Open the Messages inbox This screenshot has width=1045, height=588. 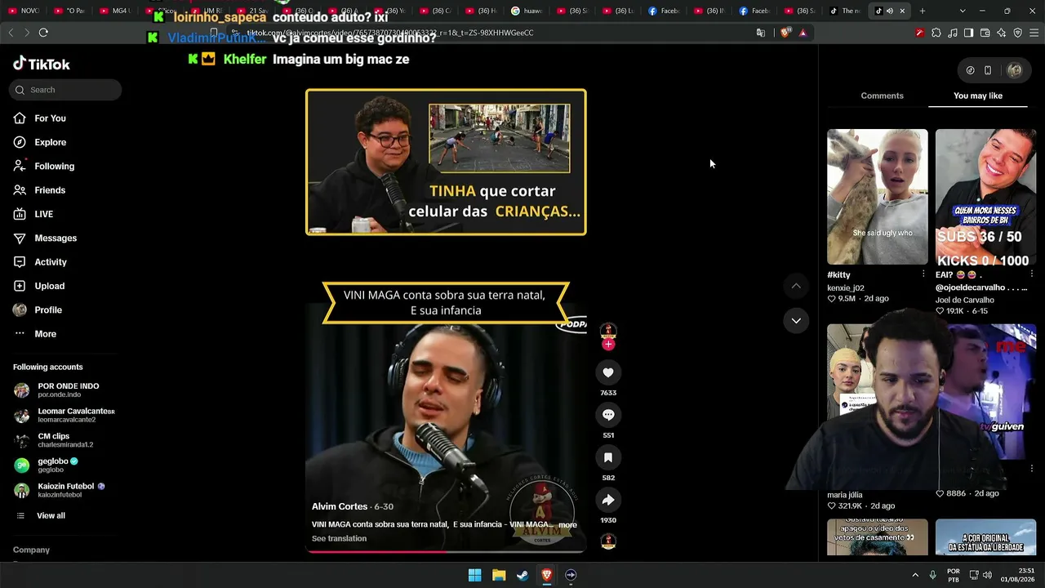click(x=45, y=238)
